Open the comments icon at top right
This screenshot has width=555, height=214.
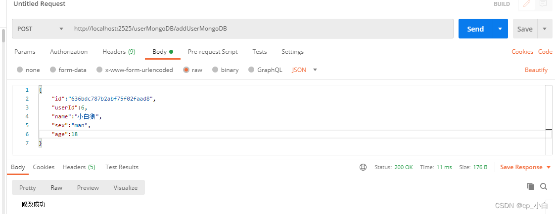(543, 3)
